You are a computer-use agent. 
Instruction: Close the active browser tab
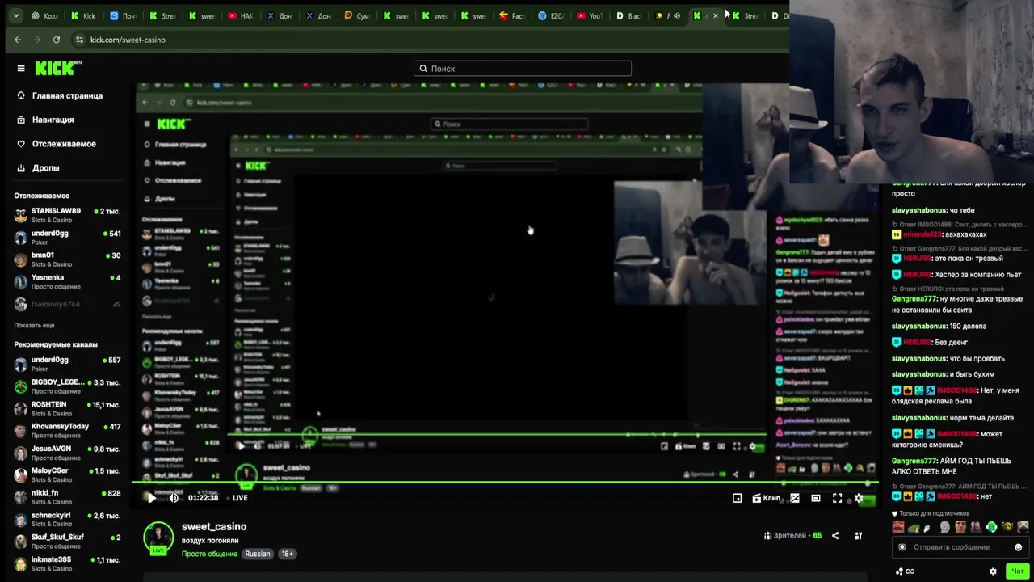715,16
